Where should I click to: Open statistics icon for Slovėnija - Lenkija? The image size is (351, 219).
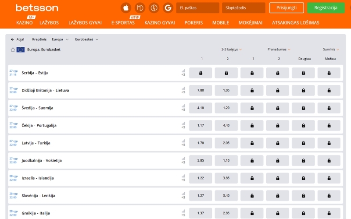[183, 194]
